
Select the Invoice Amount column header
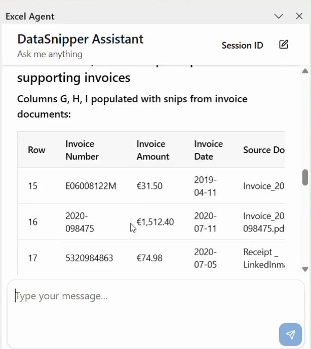click(x=152, y=150)
